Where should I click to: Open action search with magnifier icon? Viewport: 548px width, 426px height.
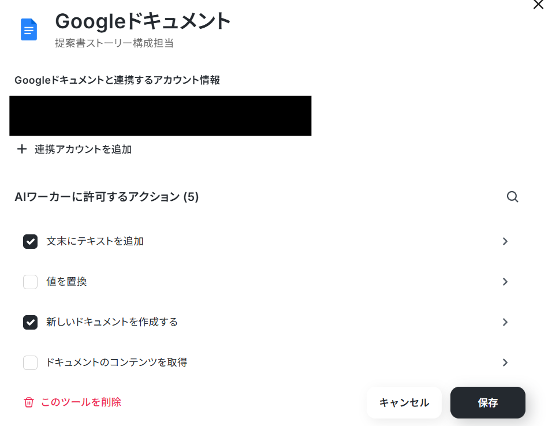point(512,197)
